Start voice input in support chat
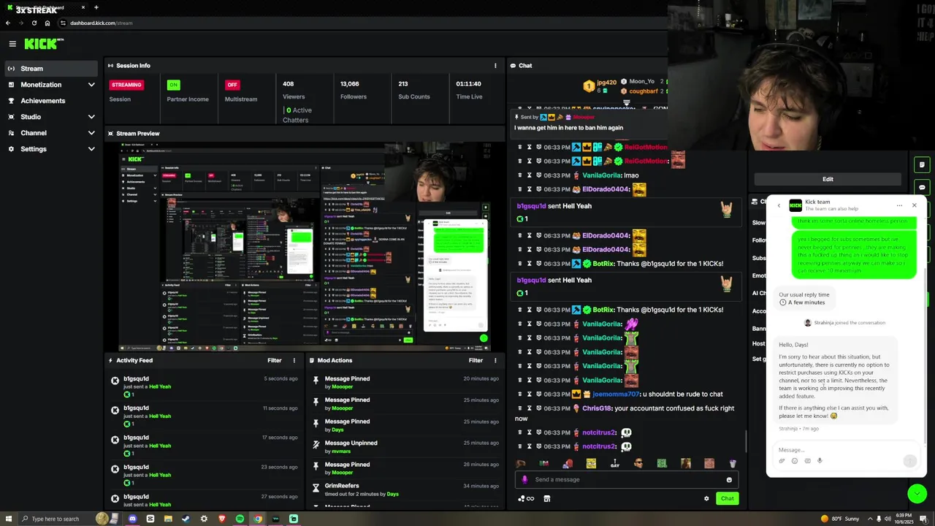 tap(820, 461)
